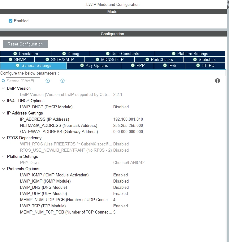Screen dimensions: 229x242
Task: Open the PPP tab
Action: tap(138, 65)
